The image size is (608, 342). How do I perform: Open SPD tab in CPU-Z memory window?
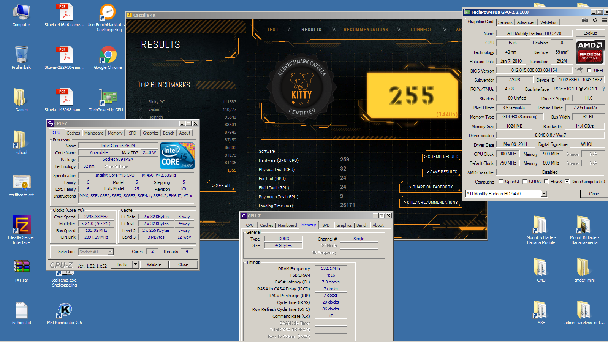[x=326, y=225]
